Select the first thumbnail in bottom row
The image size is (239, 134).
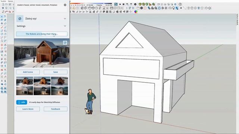(x=25, y=90)
